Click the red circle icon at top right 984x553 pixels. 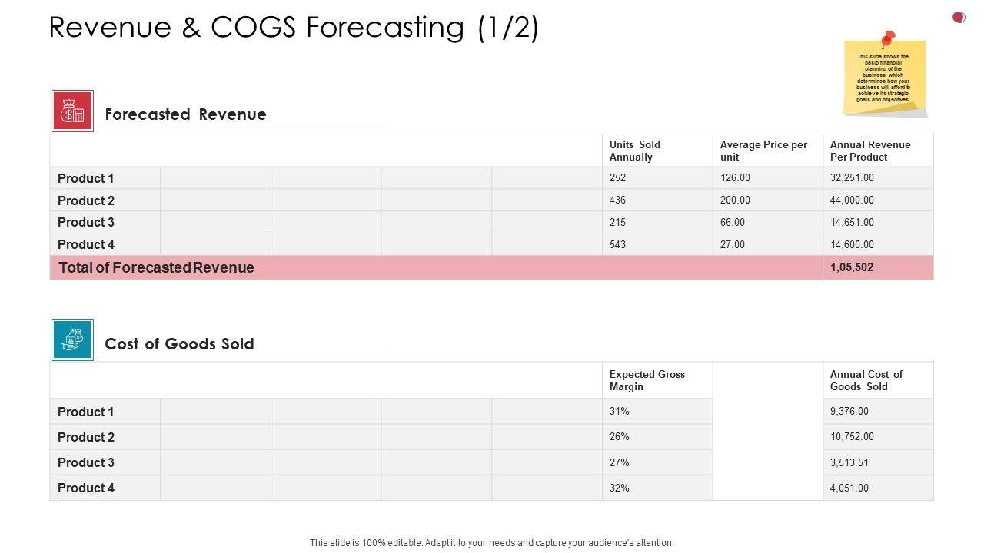pos(959,17)
